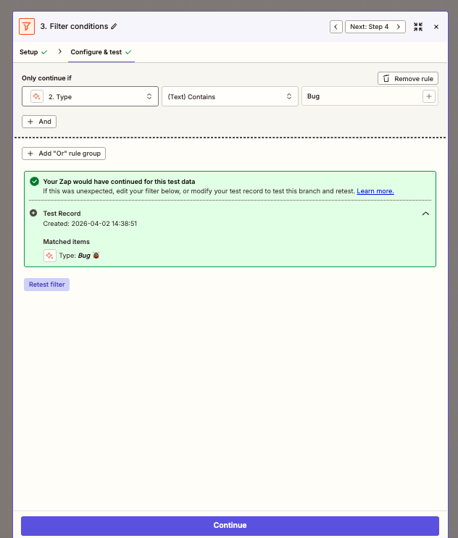Click the Retest filter button
Screen dimensions: 458x538
coord(46,285)
